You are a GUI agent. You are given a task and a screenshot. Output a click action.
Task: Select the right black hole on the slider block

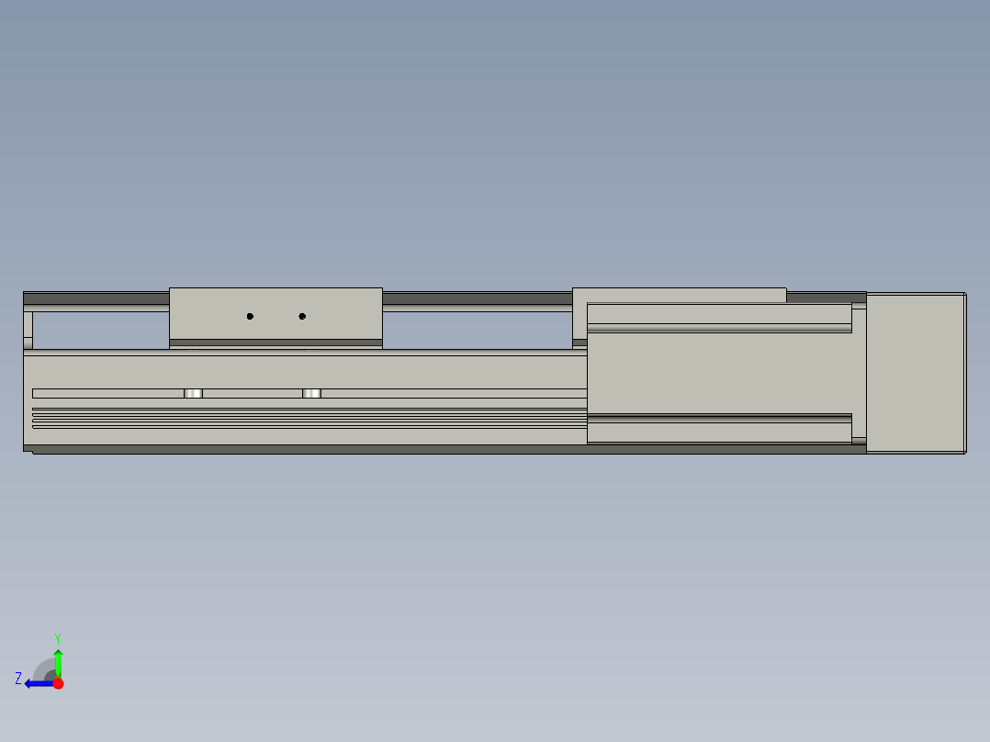[x=302, y=317]
